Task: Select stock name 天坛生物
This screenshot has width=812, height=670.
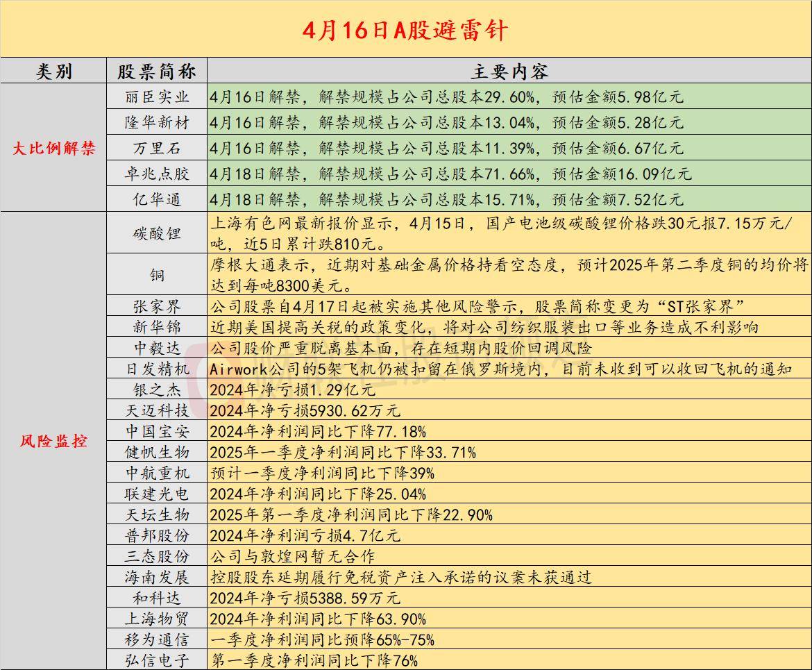Action: coord(156,514)
